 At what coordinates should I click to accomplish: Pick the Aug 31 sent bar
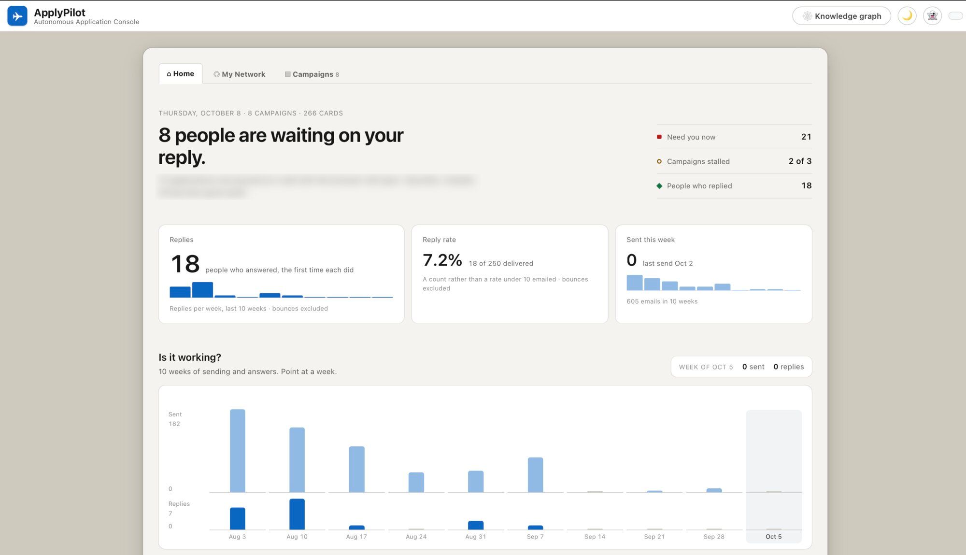coord(476,482)
